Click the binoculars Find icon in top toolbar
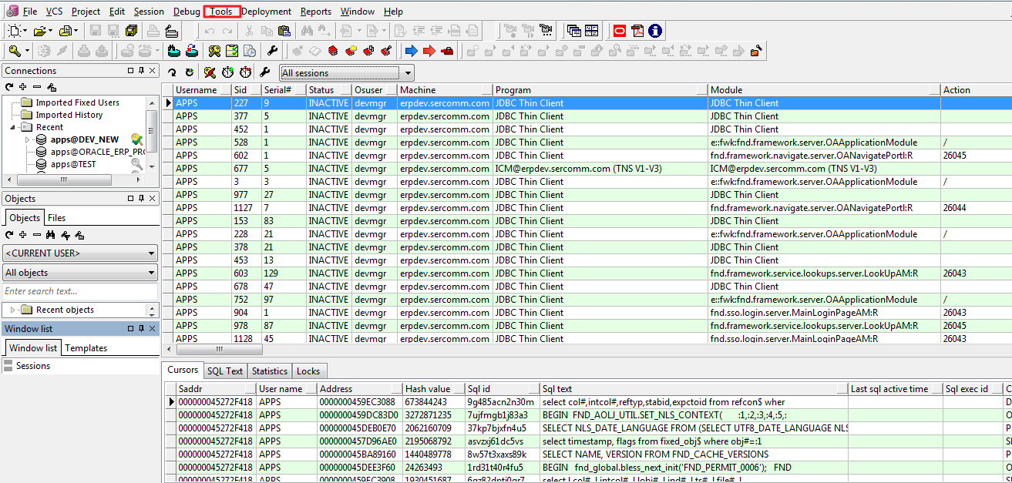The width and height of the screenshot is (1012, 483). pyautogui.click(x=307, y=31)
